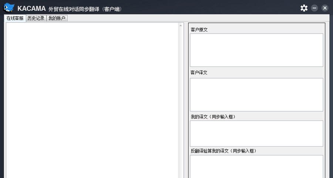Screen dimensions: 333x178
Task: Close the KACAMA window
Action: pos(325,8)
